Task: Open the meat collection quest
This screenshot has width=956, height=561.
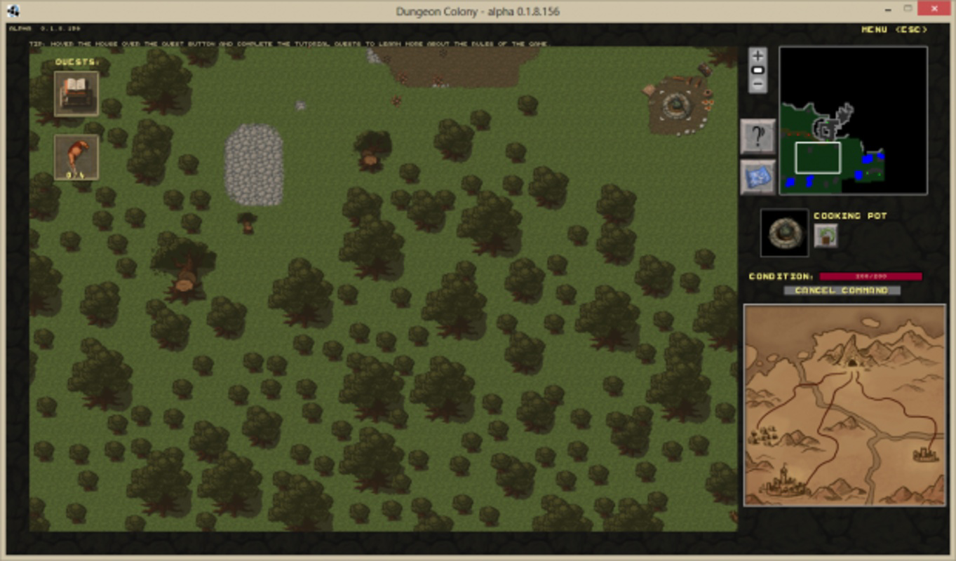Action: coord(76,157)
